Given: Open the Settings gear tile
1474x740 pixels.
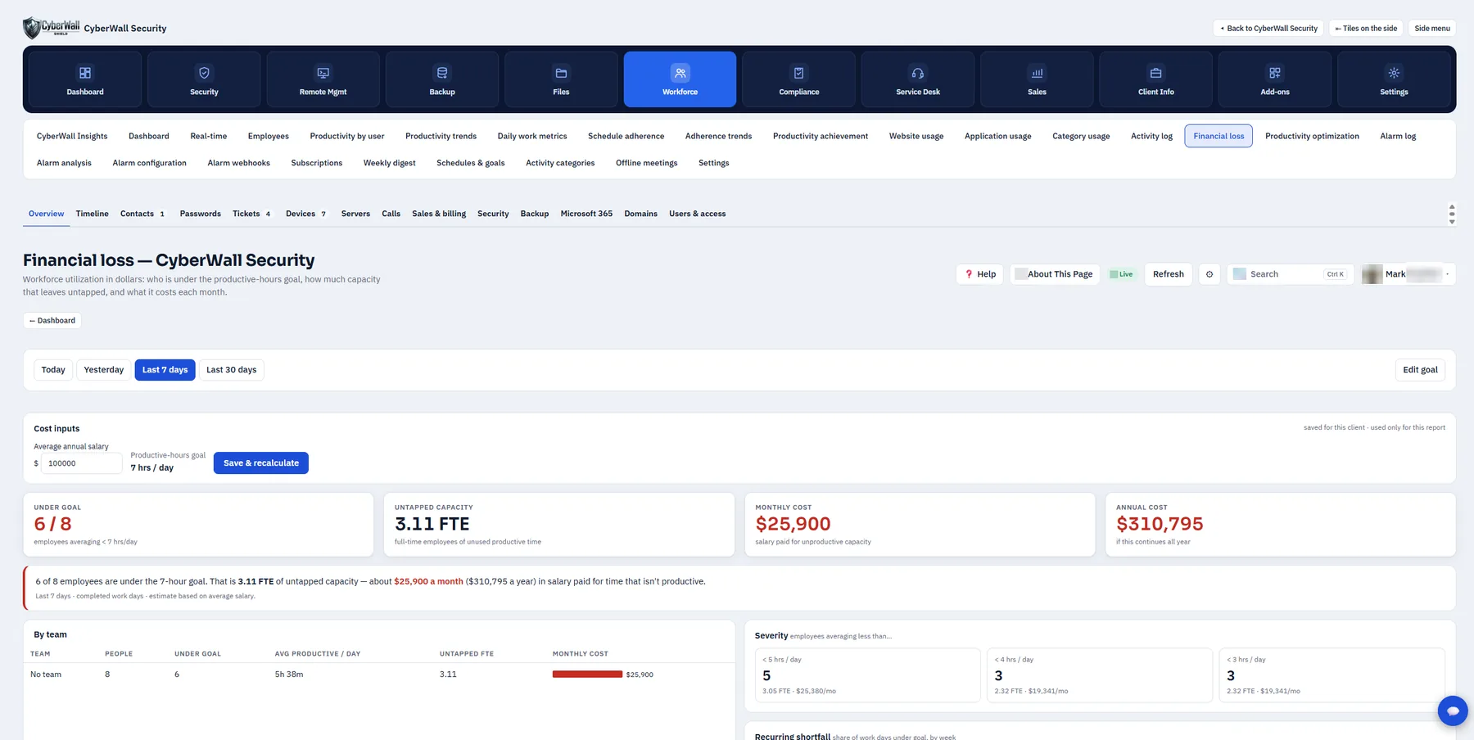Looking at the screenshot, I should coord(1394,79).
